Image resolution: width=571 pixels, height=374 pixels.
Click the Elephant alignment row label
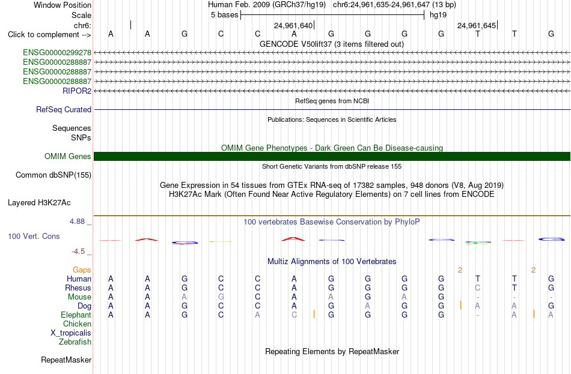coord(76,315)
